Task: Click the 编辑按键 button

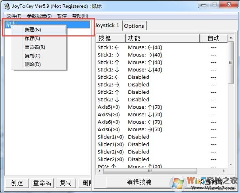Action: point(139,182)
